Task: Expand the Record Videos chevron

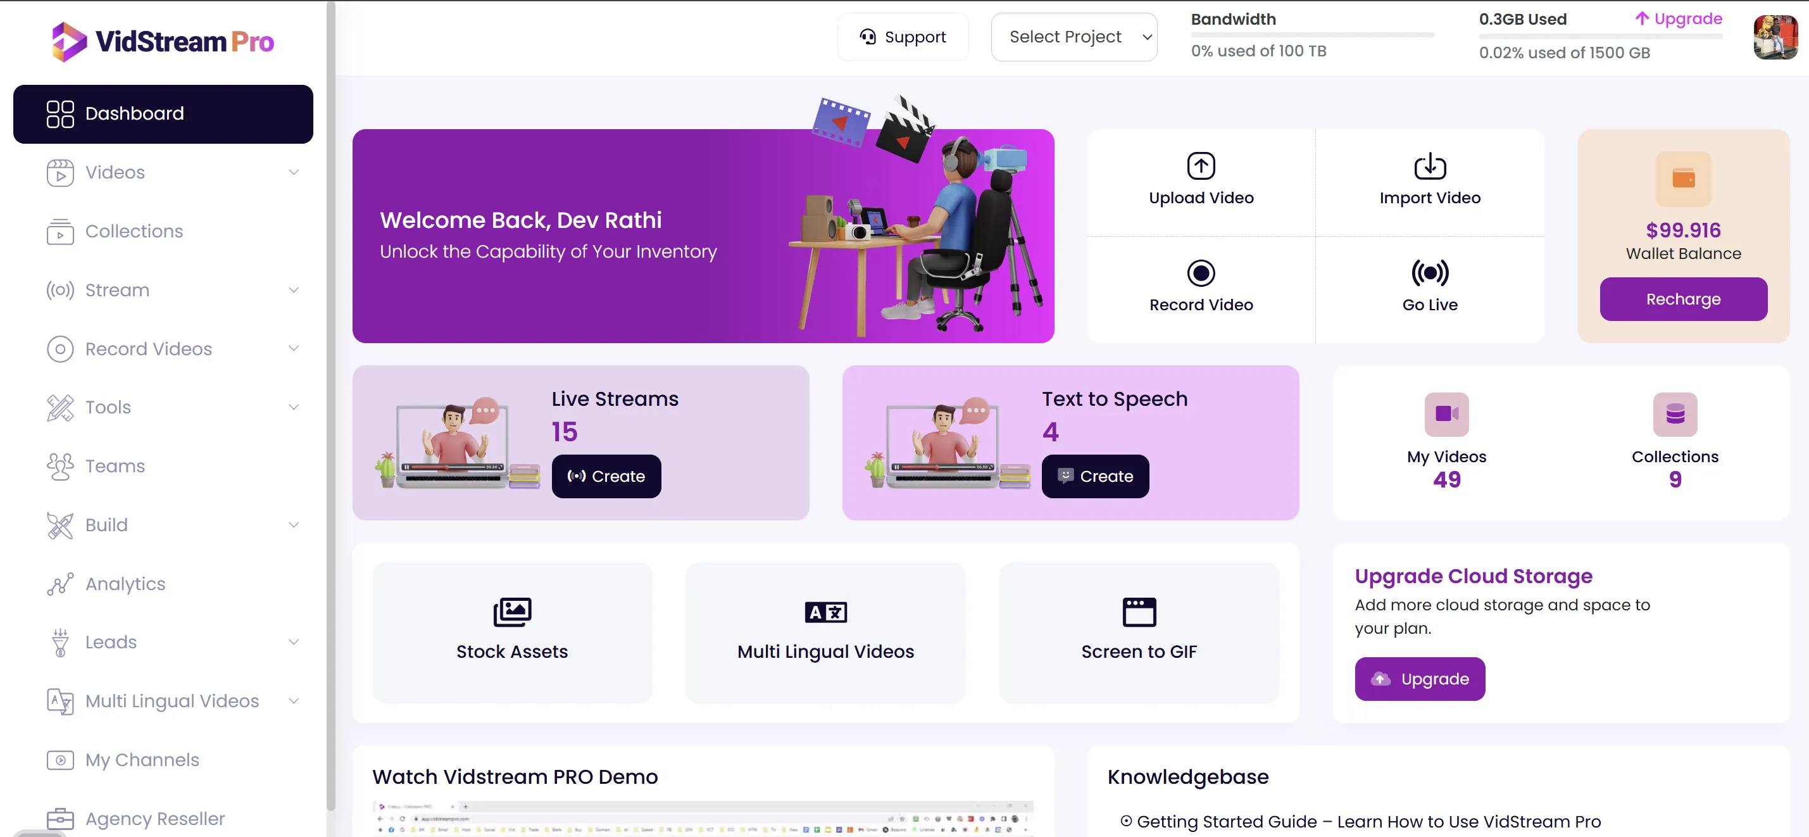Action: click(x=294, y=349)
